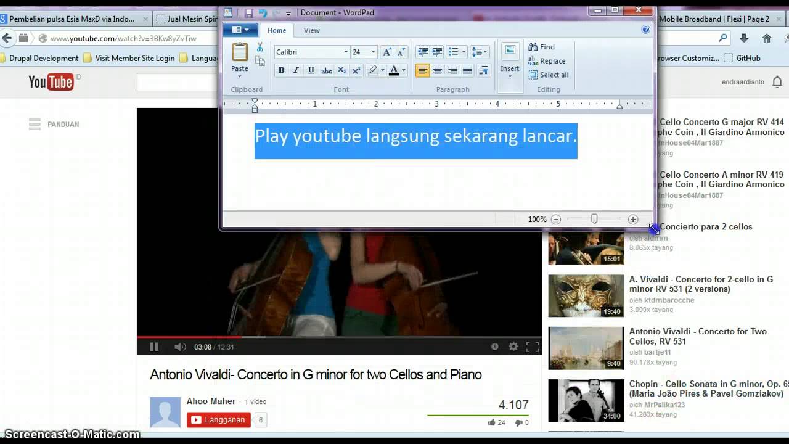Open the font size 24 dropdown

pos(373,52)
